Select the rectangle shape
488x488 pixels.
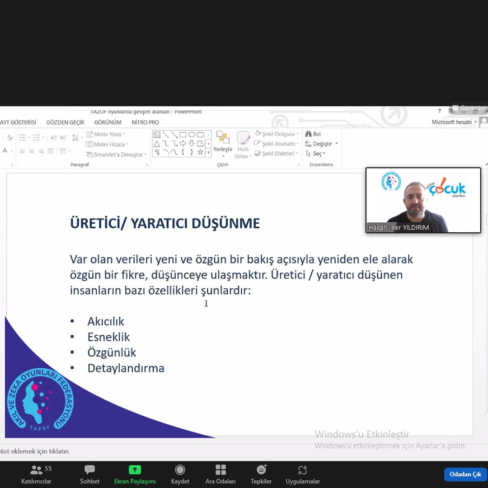coord(183,135)
